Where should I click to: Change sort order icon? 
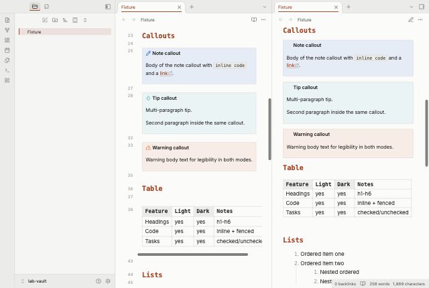point(65,20)
